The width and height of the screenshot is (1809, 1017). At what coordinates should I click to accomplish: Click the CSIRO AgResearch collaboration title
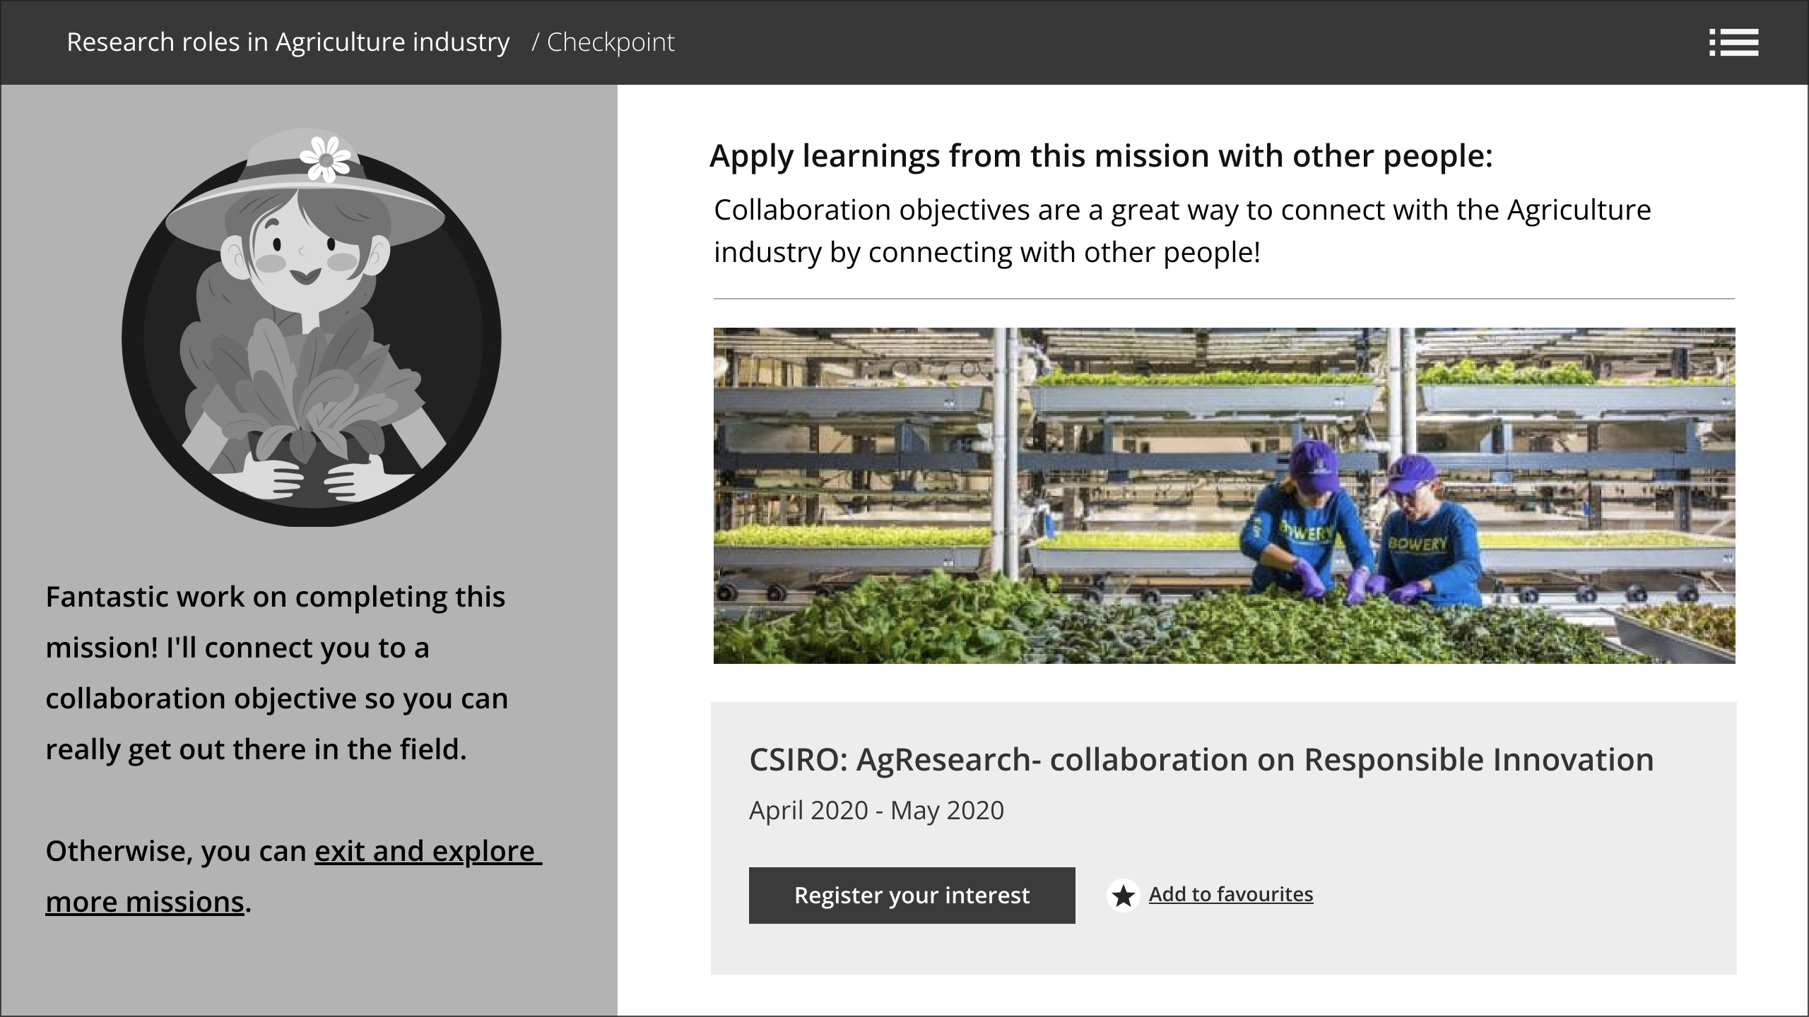point(1201,760)
